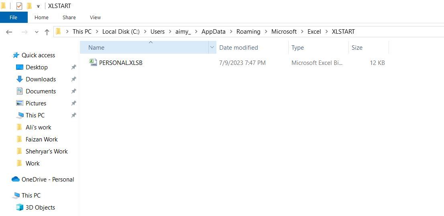Click aimy_ in the address path
The image size is (444, 216).
pos(183,32)
